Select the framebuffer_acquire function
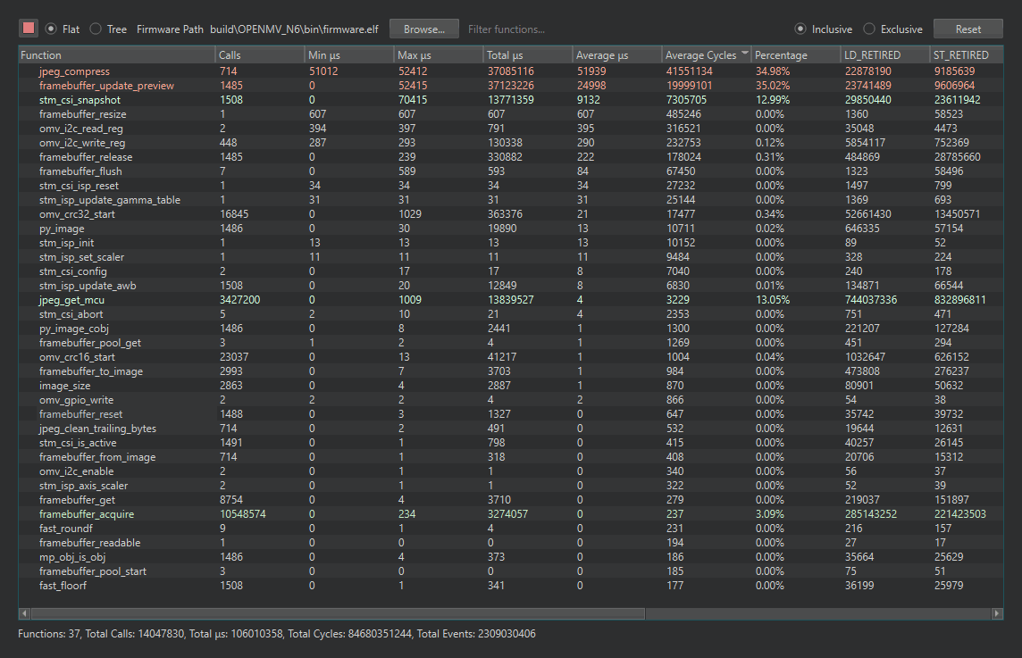The image size is (1022, 658). coord(511,514)
